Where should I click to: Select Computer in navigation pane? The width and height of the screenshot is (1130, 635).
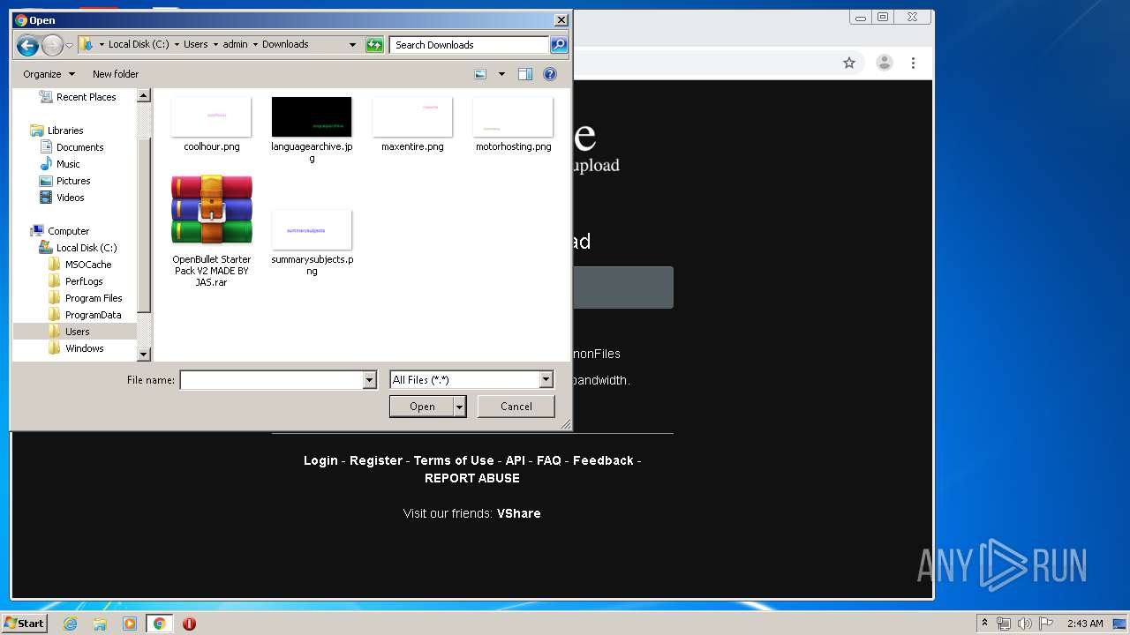click(60, 231)
